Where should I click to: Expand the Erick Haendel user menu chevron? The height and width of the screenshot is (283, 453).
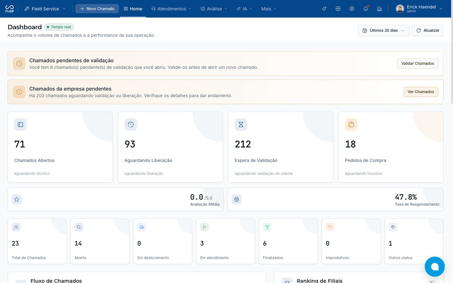[441, 9]
